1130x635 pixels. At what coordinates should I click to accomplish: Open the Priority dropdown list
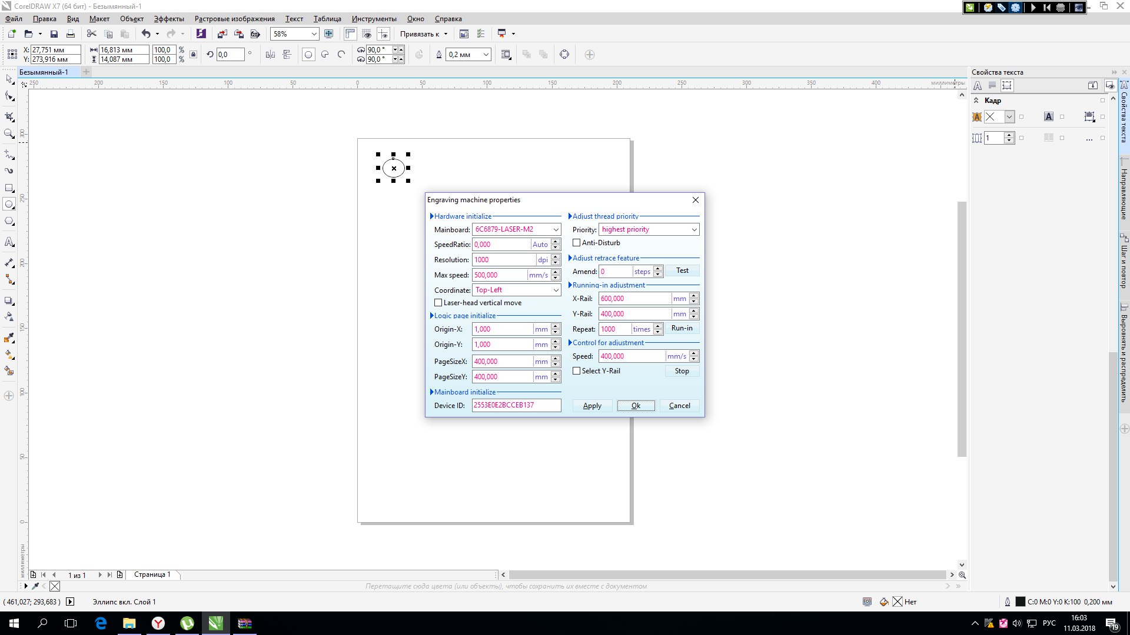click(694, 230)
